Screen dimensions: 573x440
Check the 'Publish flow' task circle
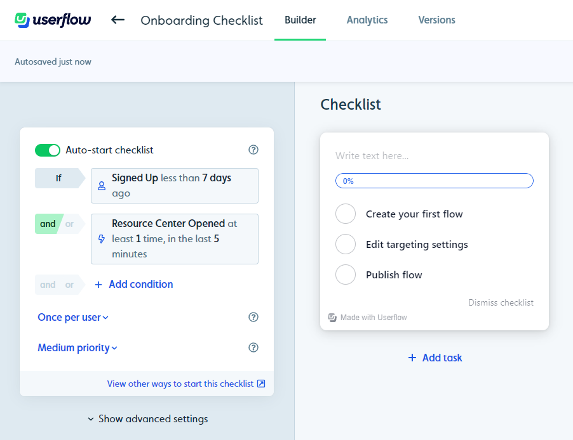[x=346, y=275]
